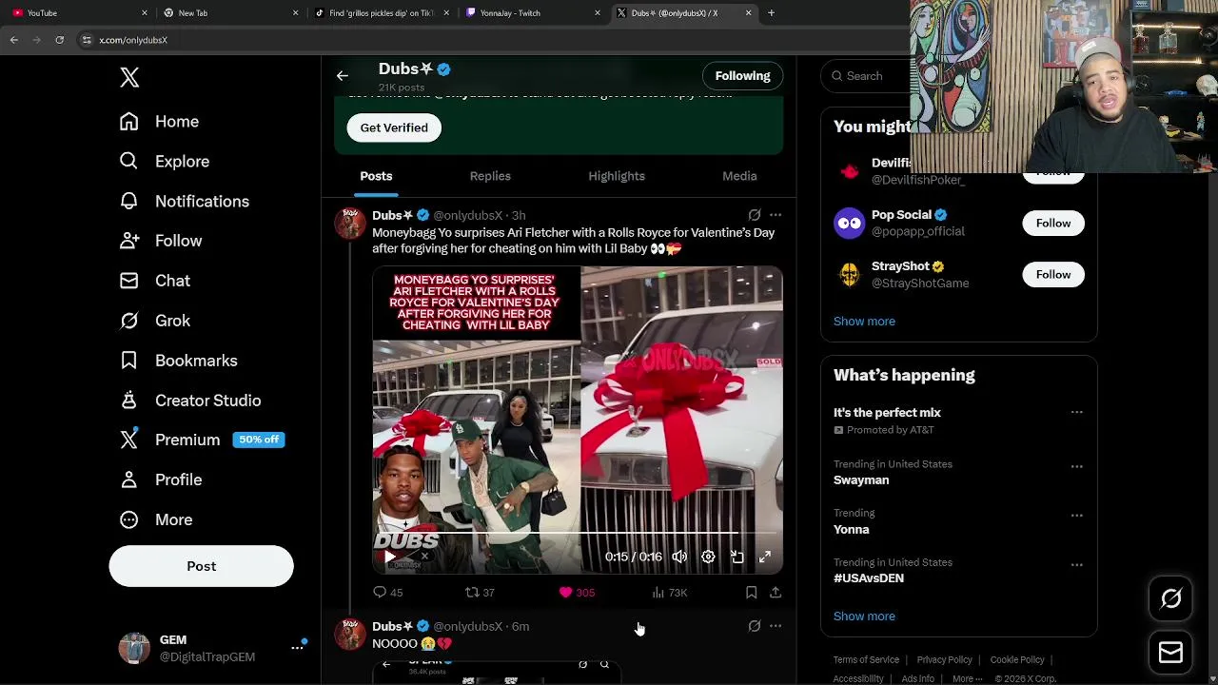Go to Home in sidebar
Viewport: 1218px width, 685px height.
pos(160,122)
